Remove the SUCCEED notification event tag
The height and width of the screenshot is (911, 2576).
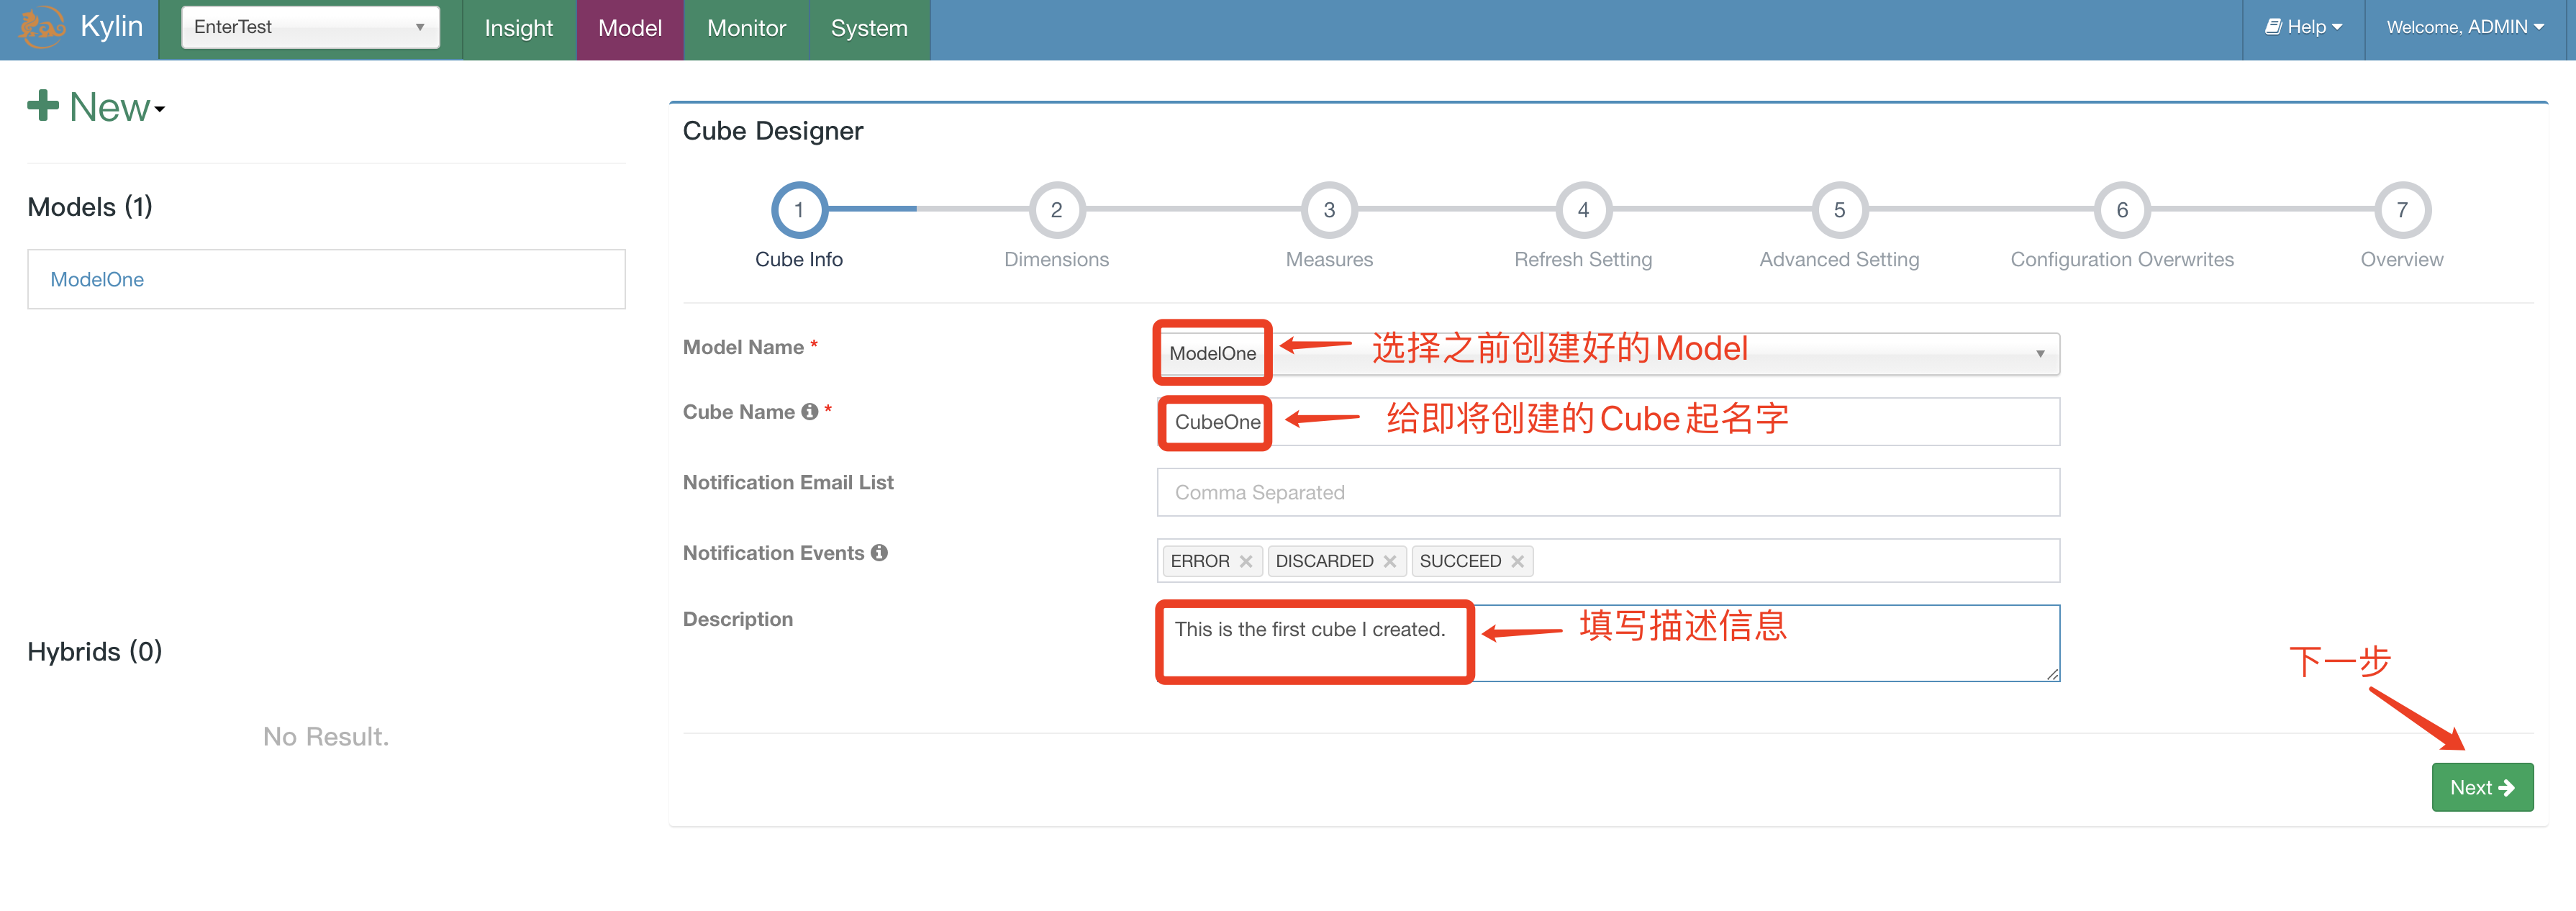click(1518, 562)
